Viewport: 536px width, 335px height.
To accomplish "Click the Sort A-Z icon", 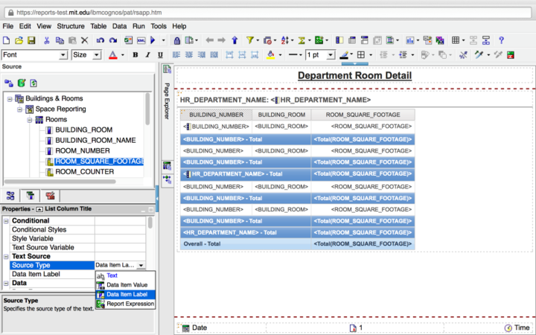I will click(x=286, y=40).
